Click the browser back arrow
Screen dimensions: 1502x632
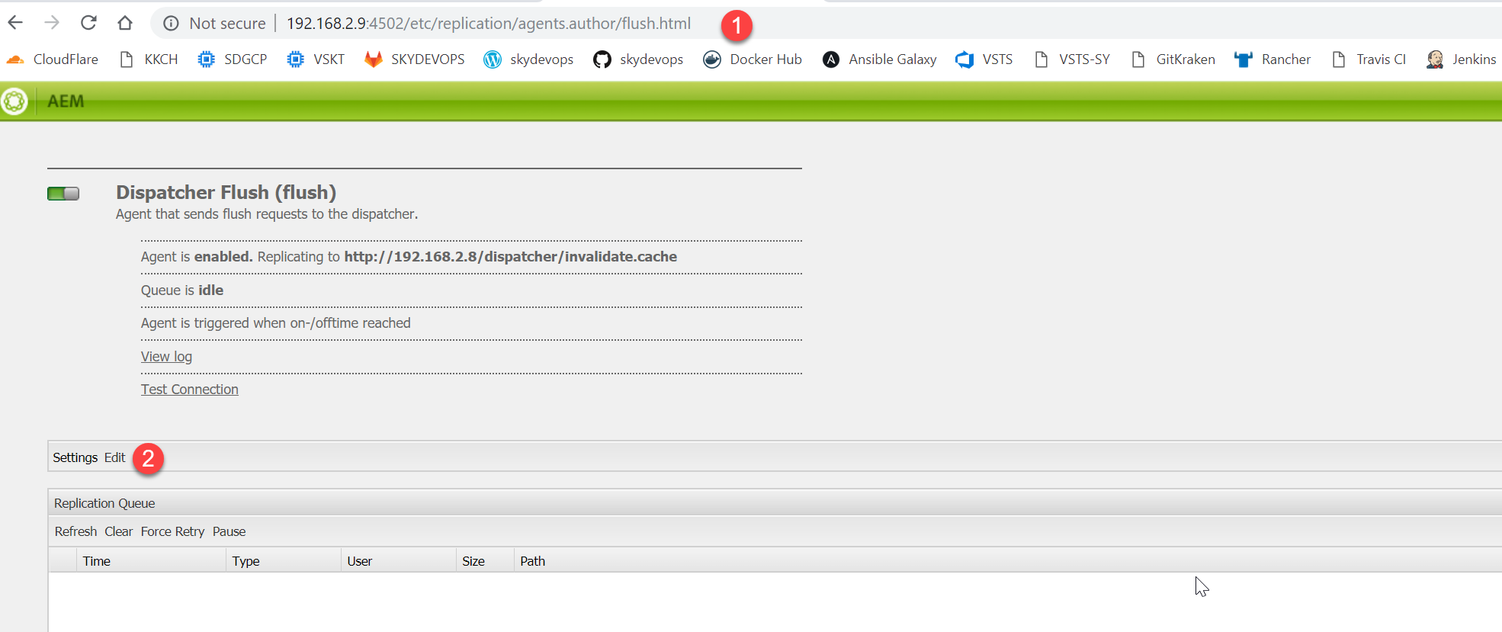coord(15,23)
